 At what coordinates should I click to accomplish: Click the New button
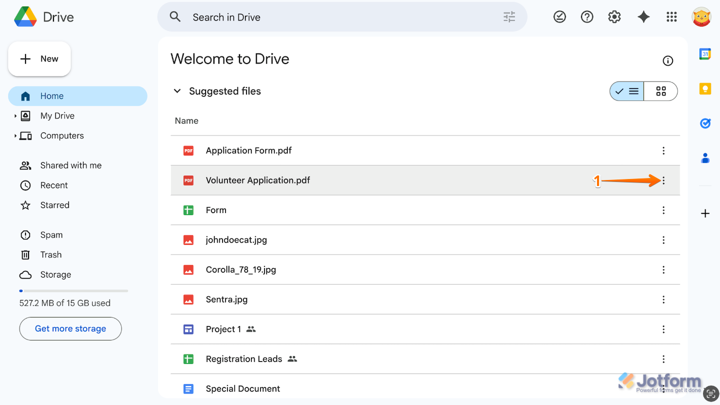tap(39, 58)
